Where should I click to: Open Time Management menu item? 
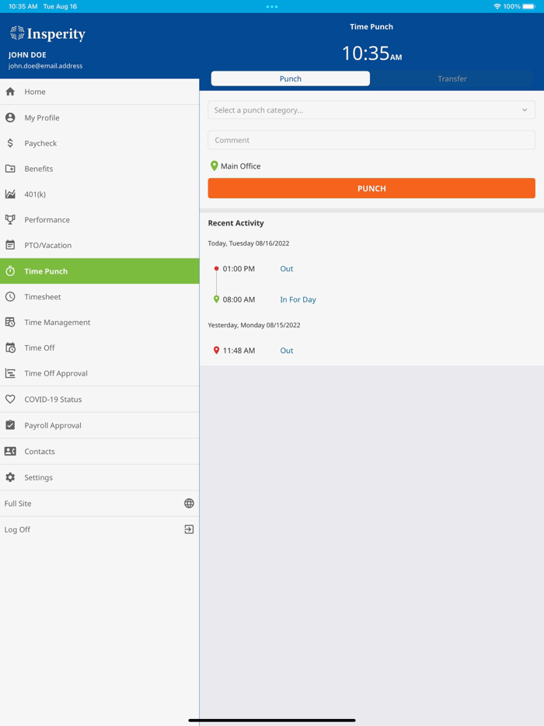coord(99,323)
